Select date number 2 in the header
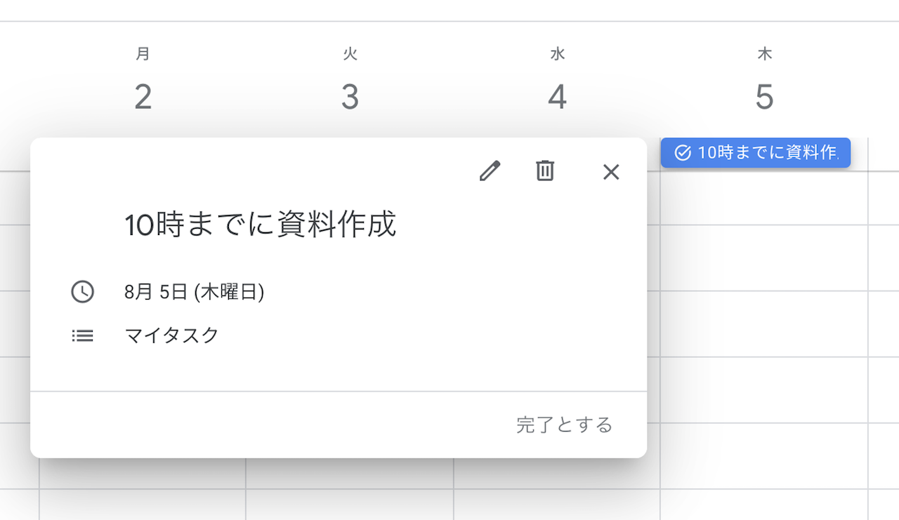Viewport: 899px width, 520px height. click(x=143, y=97)
